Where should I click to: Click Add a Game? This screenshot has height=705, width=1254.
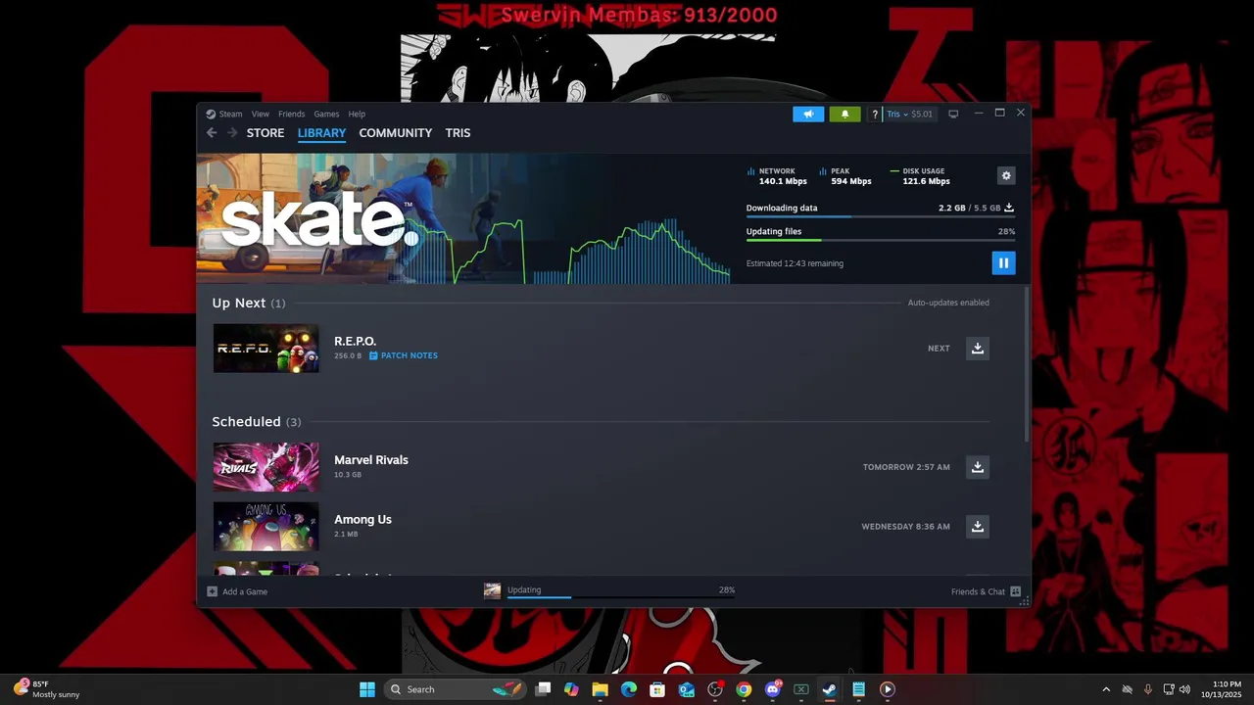click(x=245, y=591)
